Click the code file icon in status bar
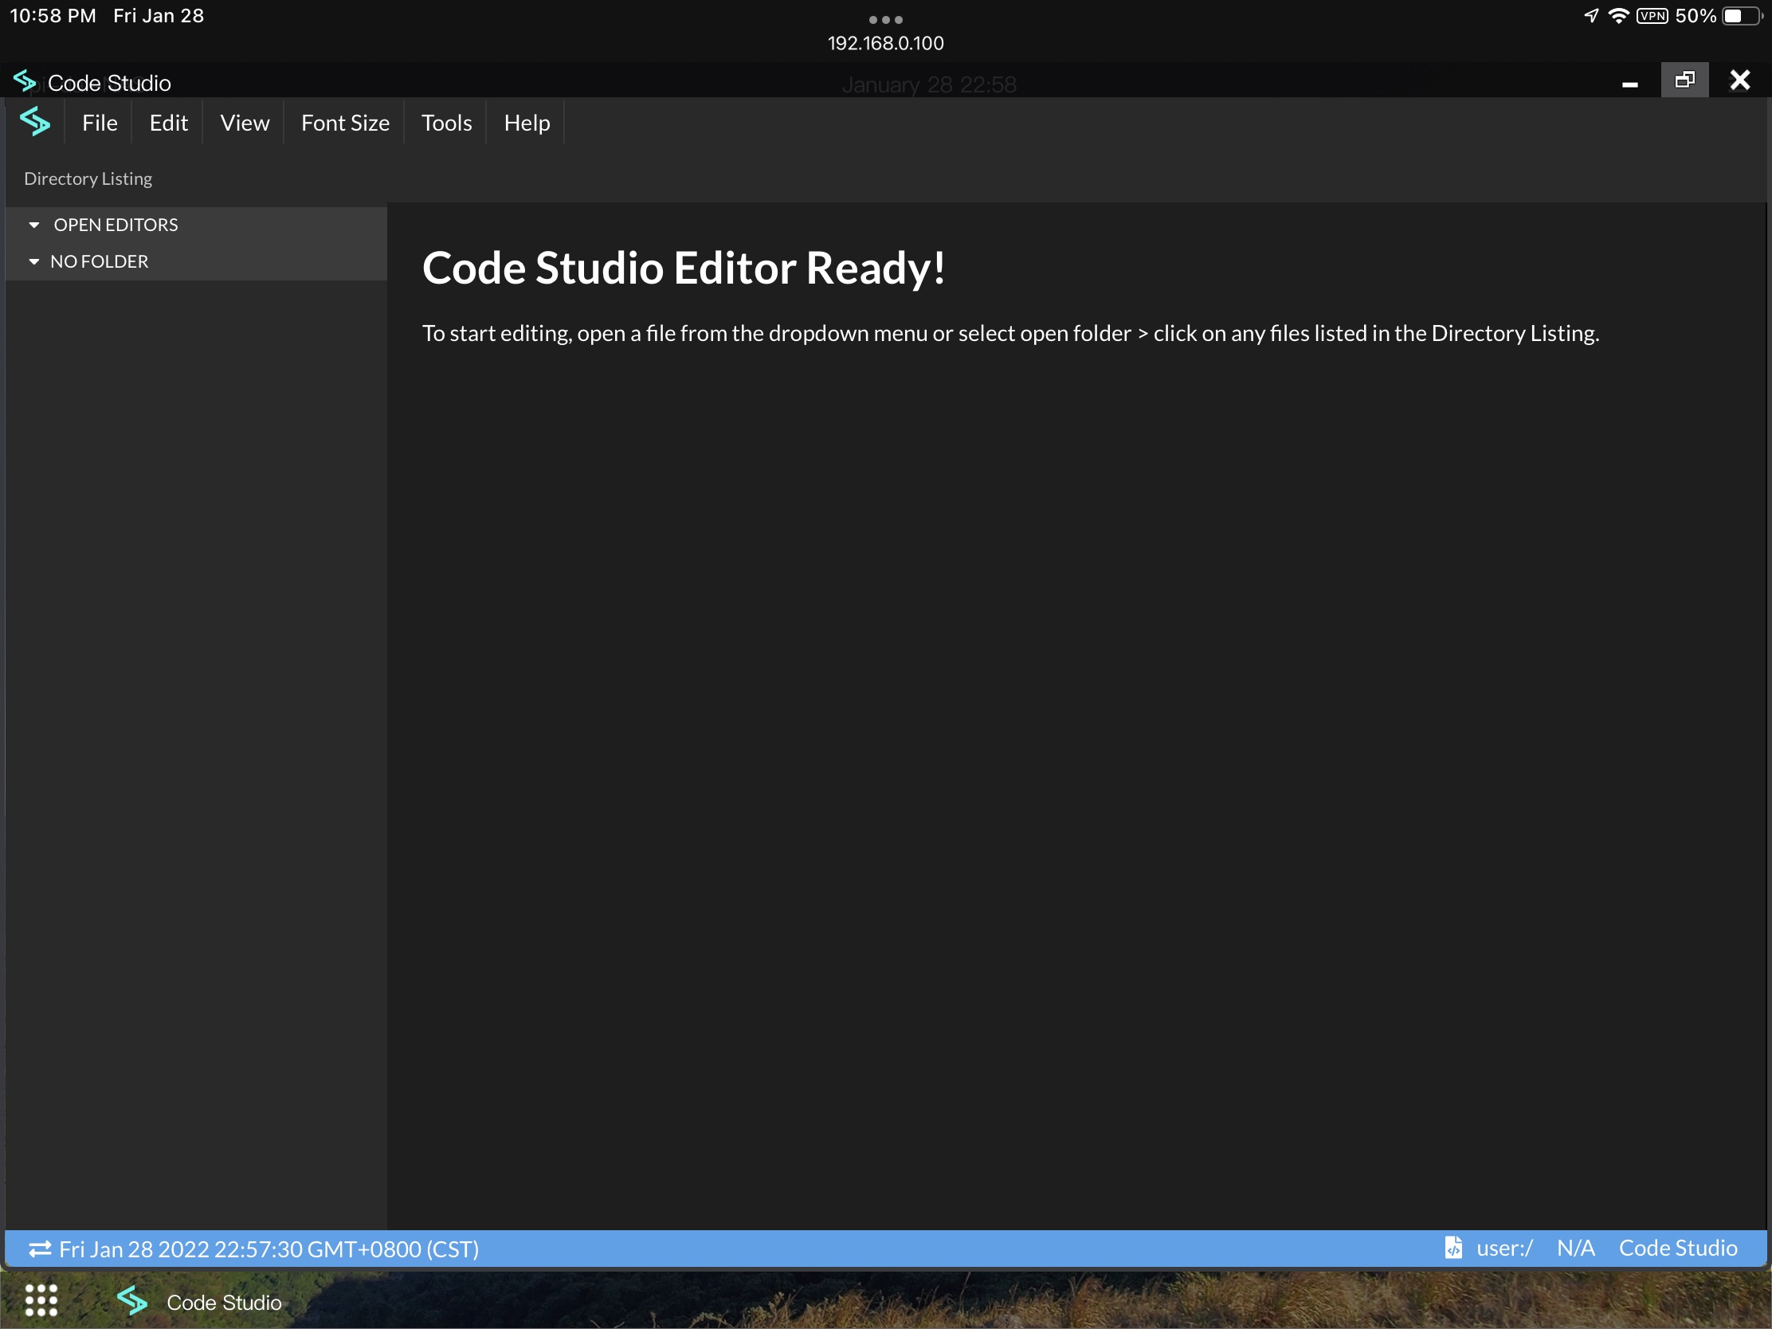 (1453, 1247)
